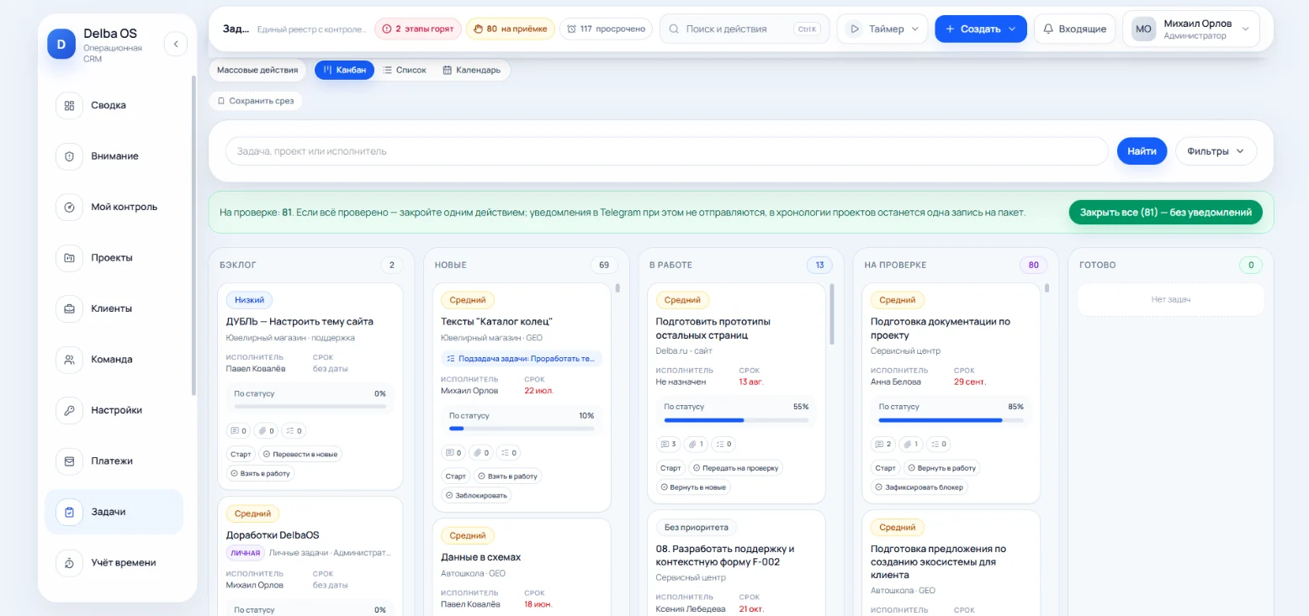Click Заблокировать on Тексты "Каталог колец" card
Image resolution: width=1309 pixels, height=616 pixels.
point(477,496)
